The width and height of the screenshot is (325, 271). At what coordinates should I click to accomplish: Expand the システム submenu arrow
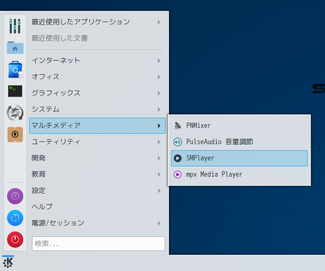click(159, 109)
